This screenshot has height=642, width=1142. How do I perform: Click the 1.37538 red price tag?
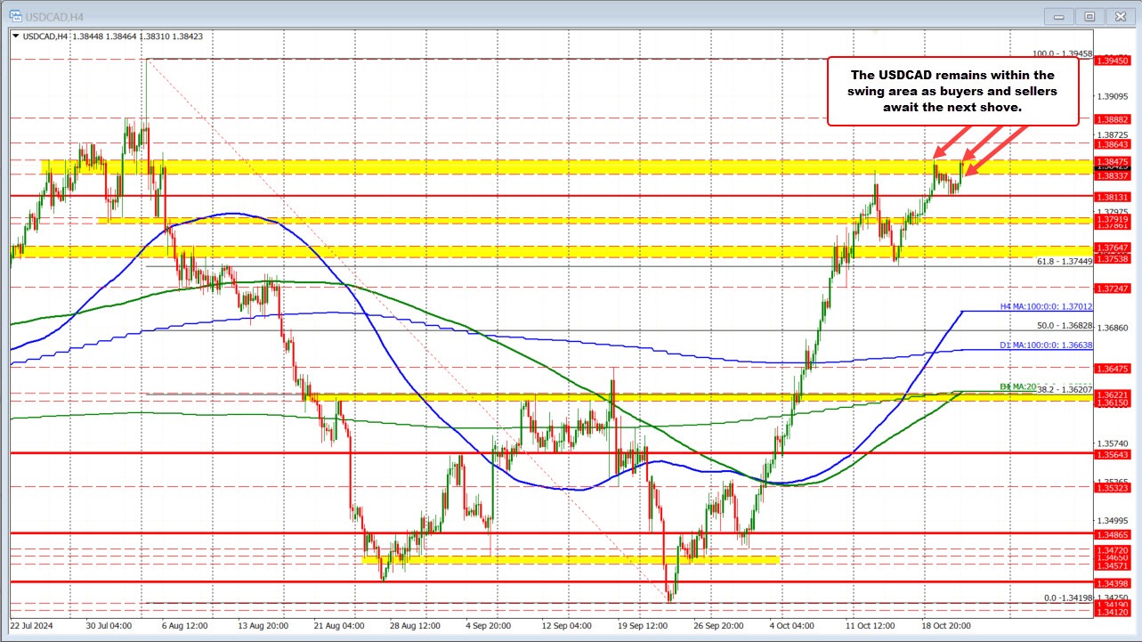pyautogui.click(x=1113, y=258)
